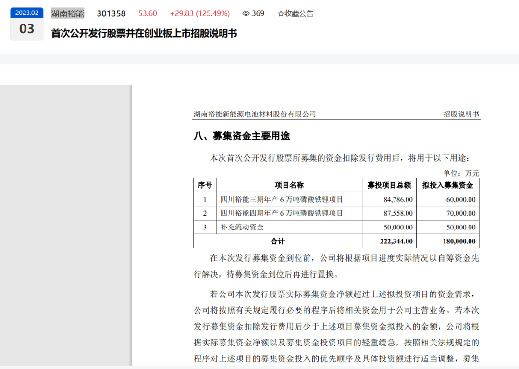The height and width of the screenshot is (369, 519).
Task: Click the 84,786.00 table value
Action: [x=398, y=199]
